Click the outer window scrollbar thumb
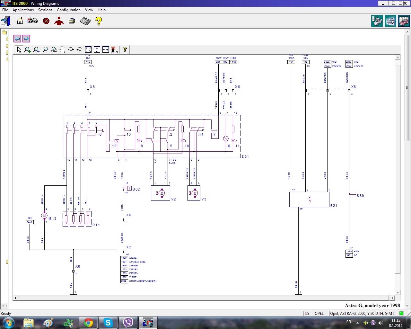The image size is (411, 329). [407, 88]
